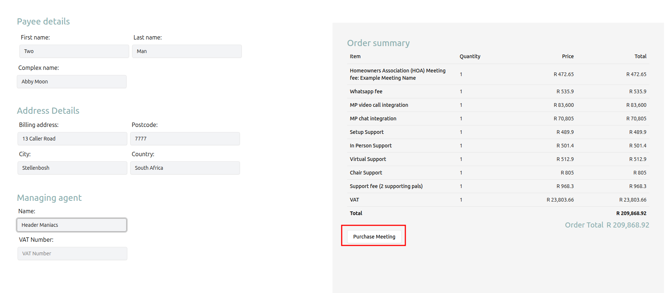This screenshot has height=293, width=668.
Task: Focus the City field with Stellenbosh
Action: (x=72, y=168)
